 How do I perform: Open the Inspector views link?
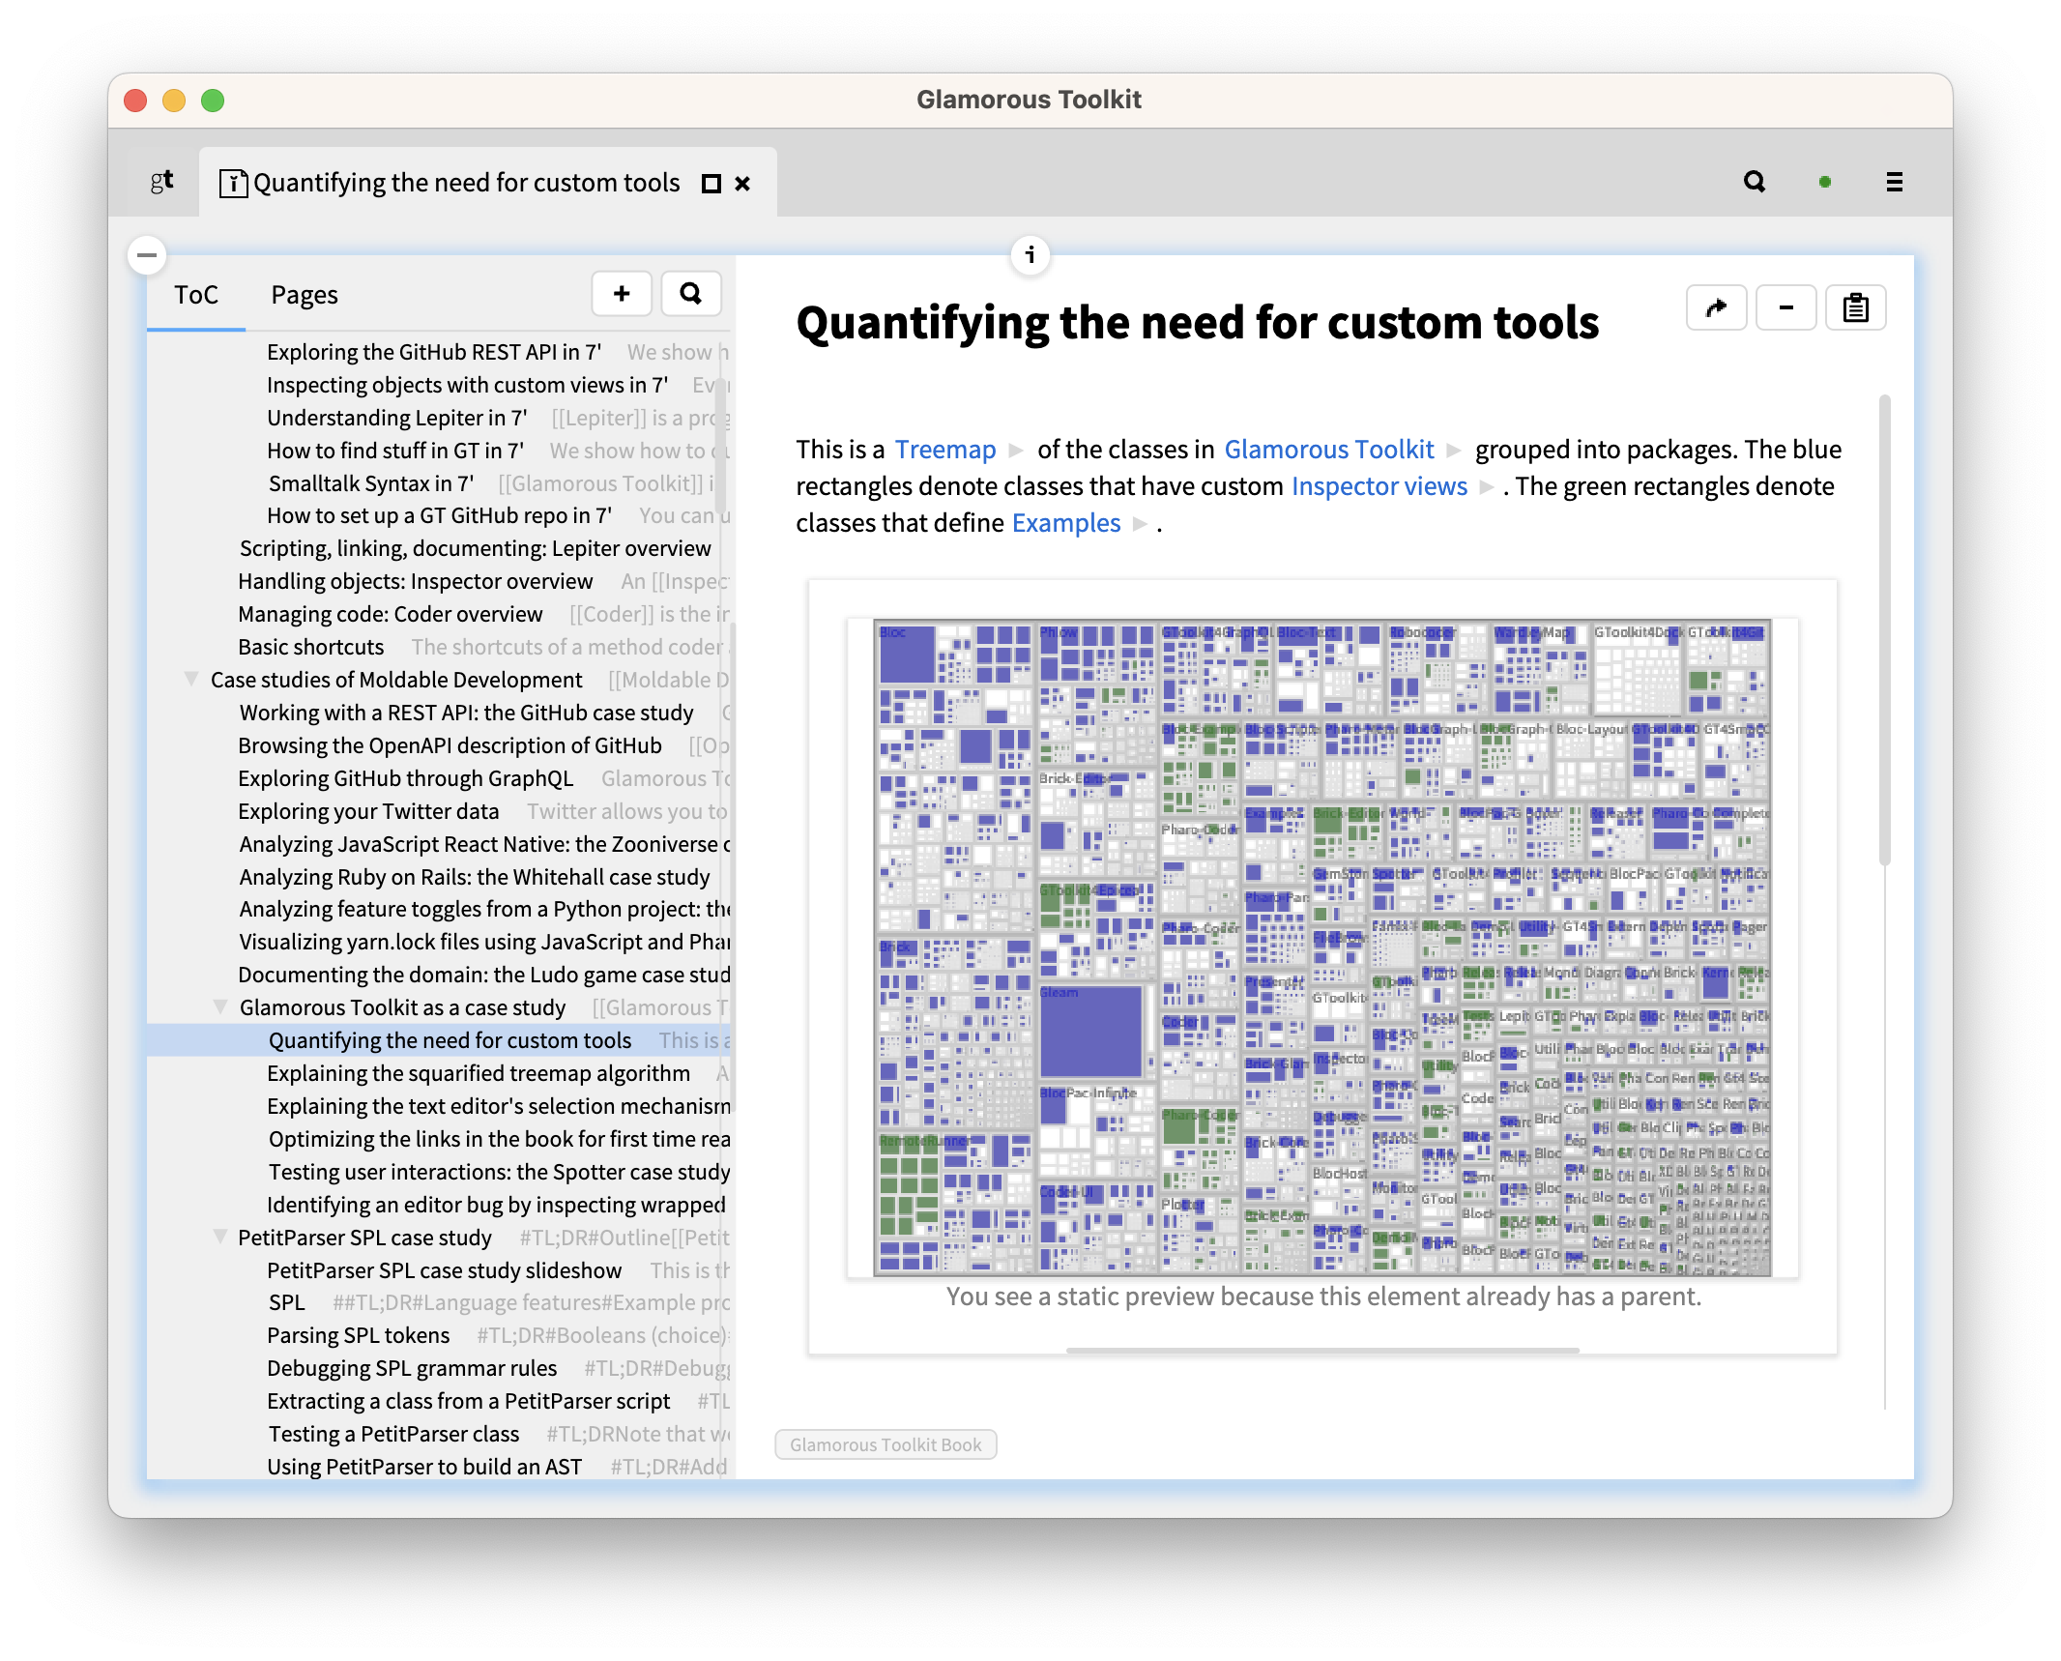[1378, 486]
